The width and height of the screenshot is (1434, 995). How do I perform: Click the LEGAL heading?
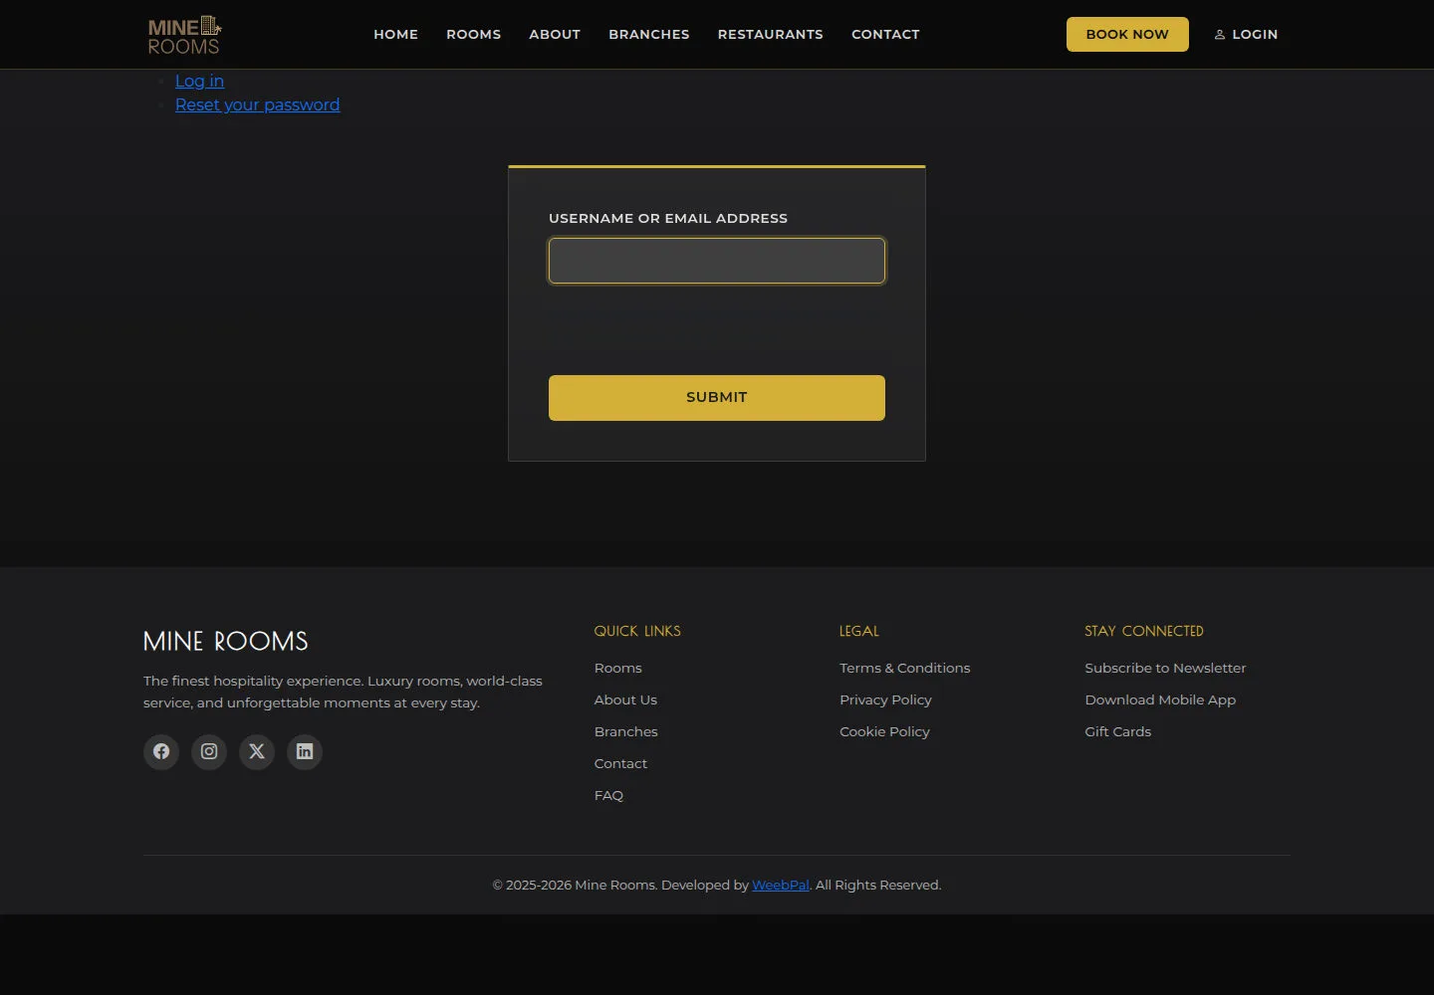click(859, 631)
